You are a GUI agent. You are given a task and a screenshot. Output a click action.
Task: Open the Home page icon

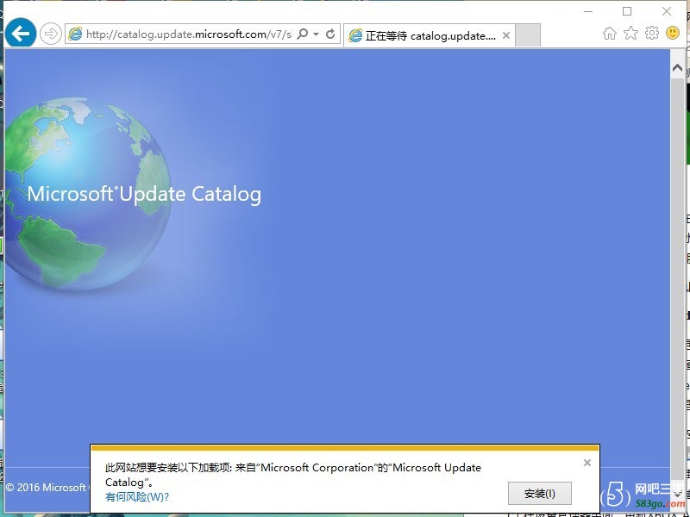click(610, 33)
